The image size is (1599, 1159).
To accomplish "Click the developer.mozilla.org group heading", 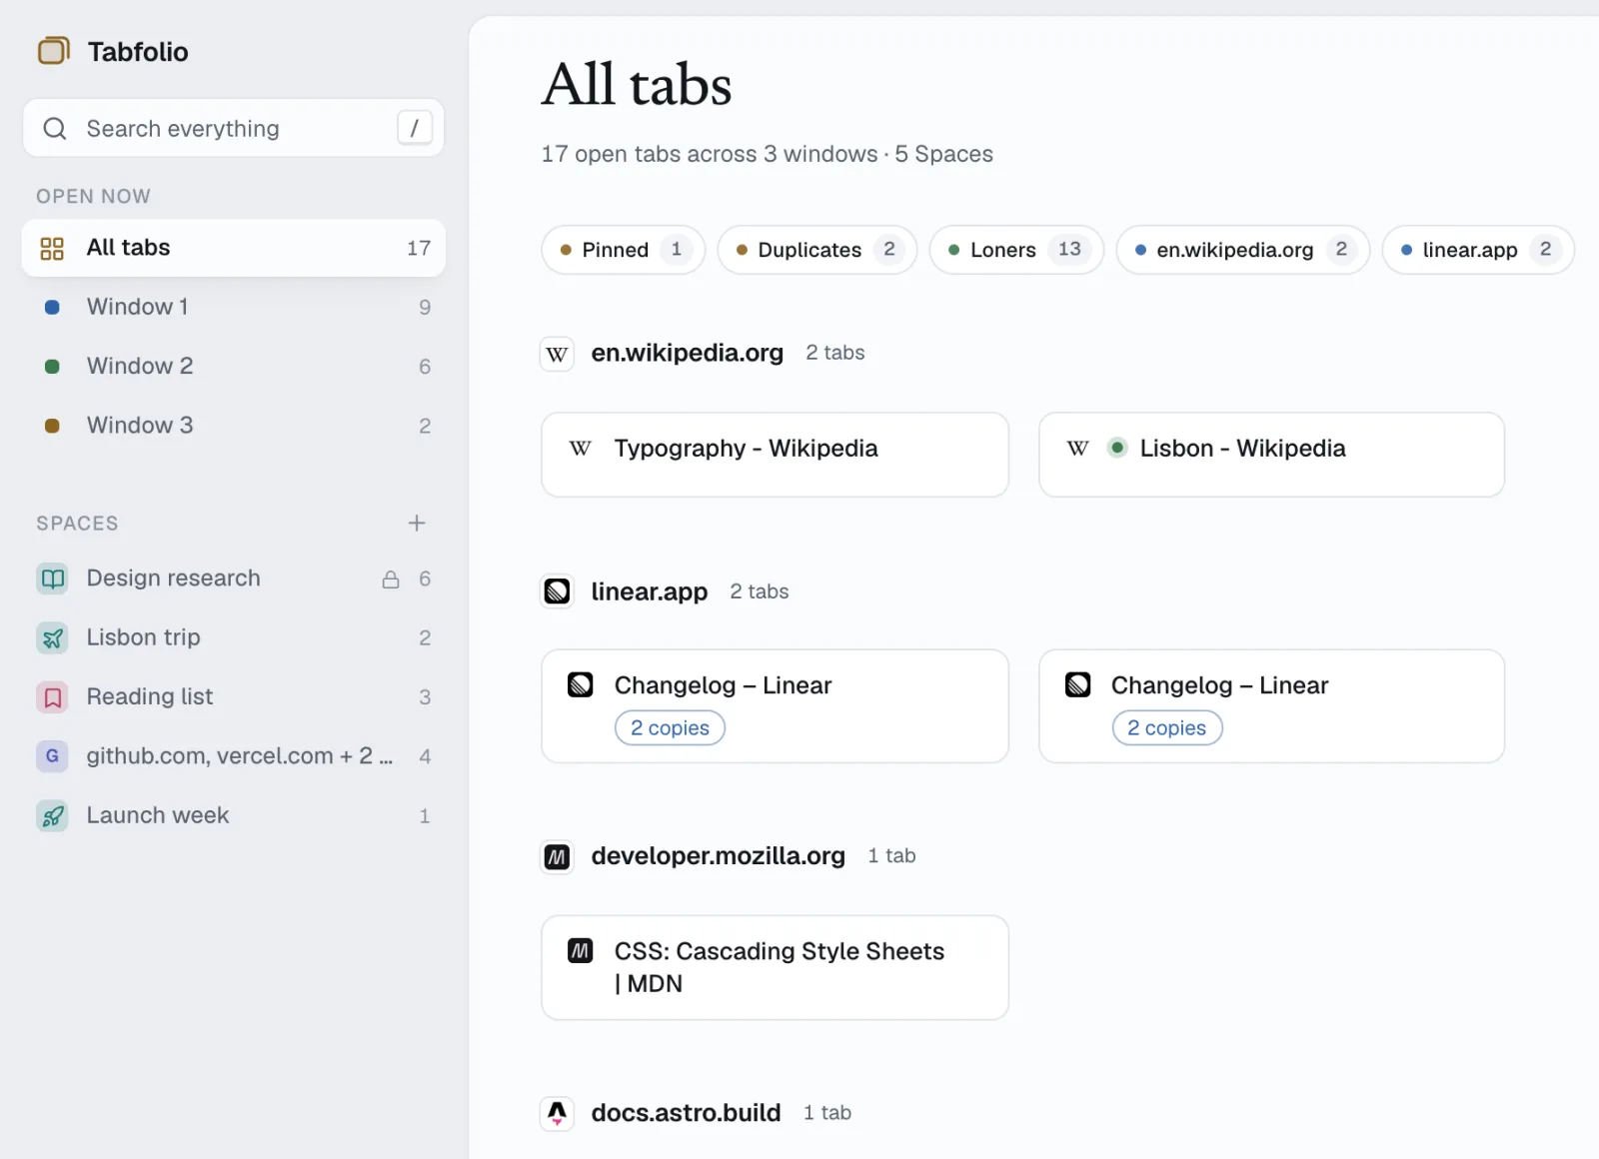I will point(719,856).
